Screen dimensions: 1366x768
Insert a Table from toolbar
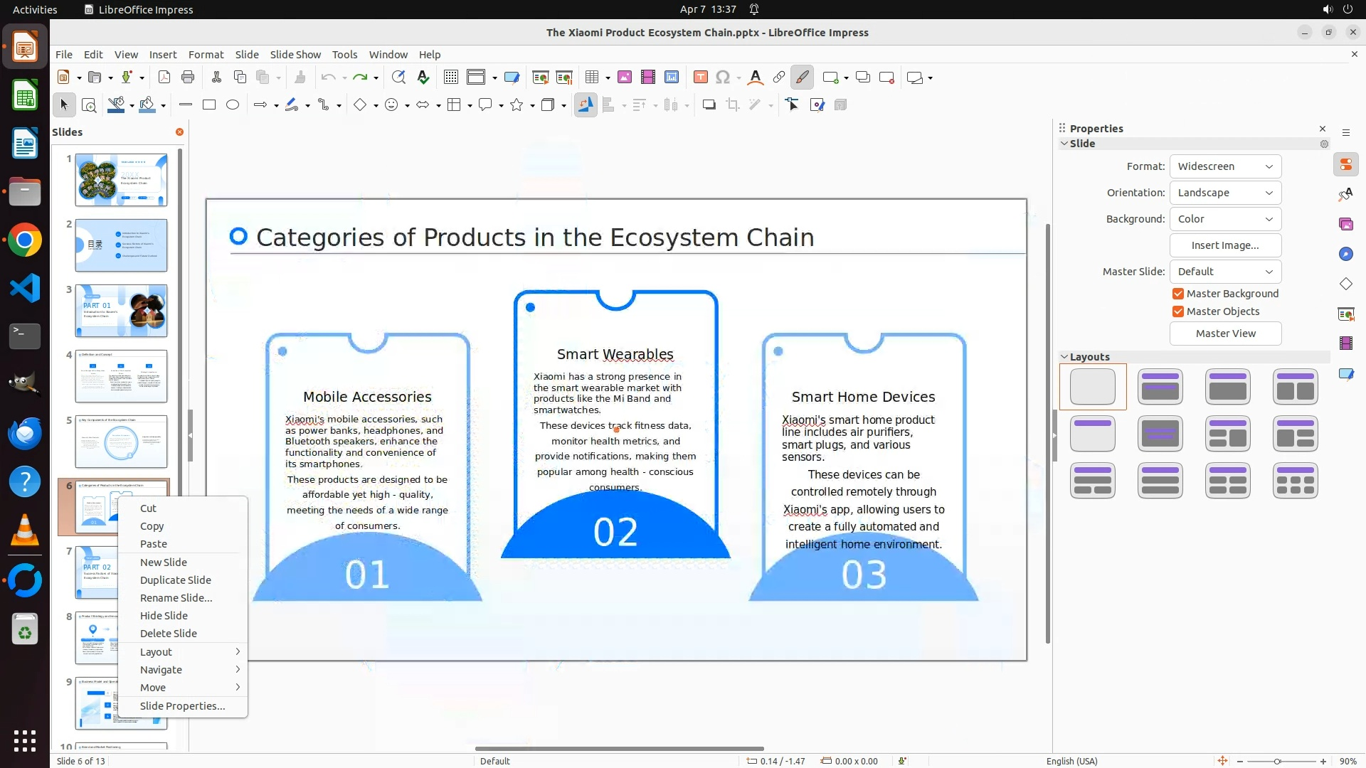tap(591, 78)
